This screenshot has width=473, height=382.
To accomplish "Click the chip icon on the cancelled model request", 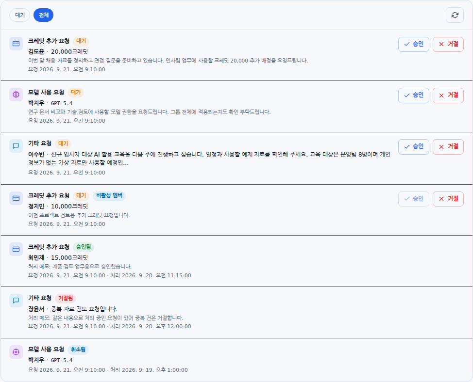I will (16, 352).
